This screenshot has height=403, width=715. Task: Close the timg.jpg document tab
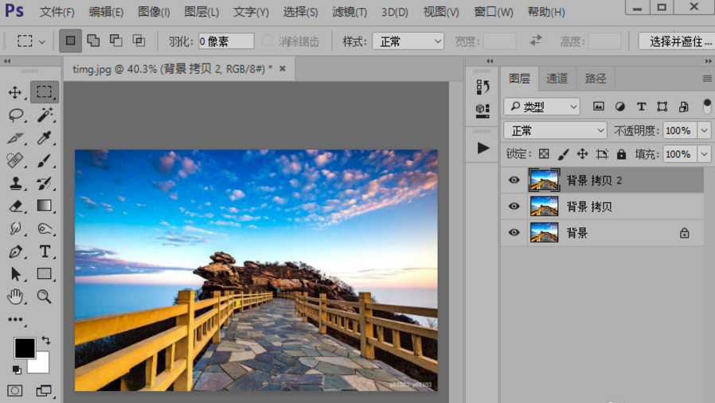click(282, 69)
